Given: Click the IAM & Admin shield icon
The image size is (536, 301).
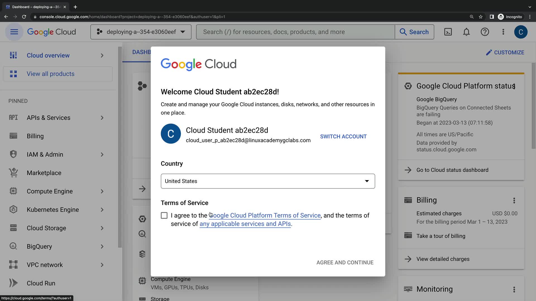Looking at the screenshot, I should click(13, 154).
